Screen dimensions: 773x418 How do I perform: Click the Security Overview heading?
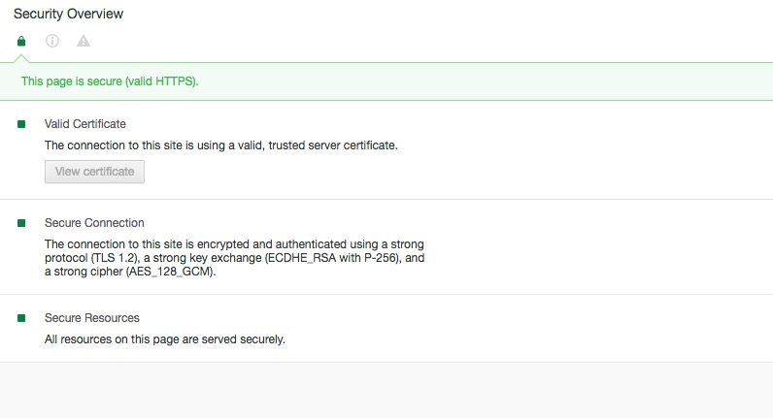click(x=69, y=14)
